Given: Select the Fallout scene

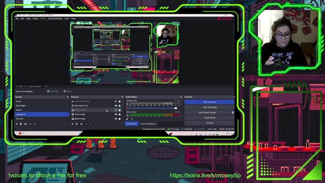Looking at the screenshot, I should pos(42,110).
